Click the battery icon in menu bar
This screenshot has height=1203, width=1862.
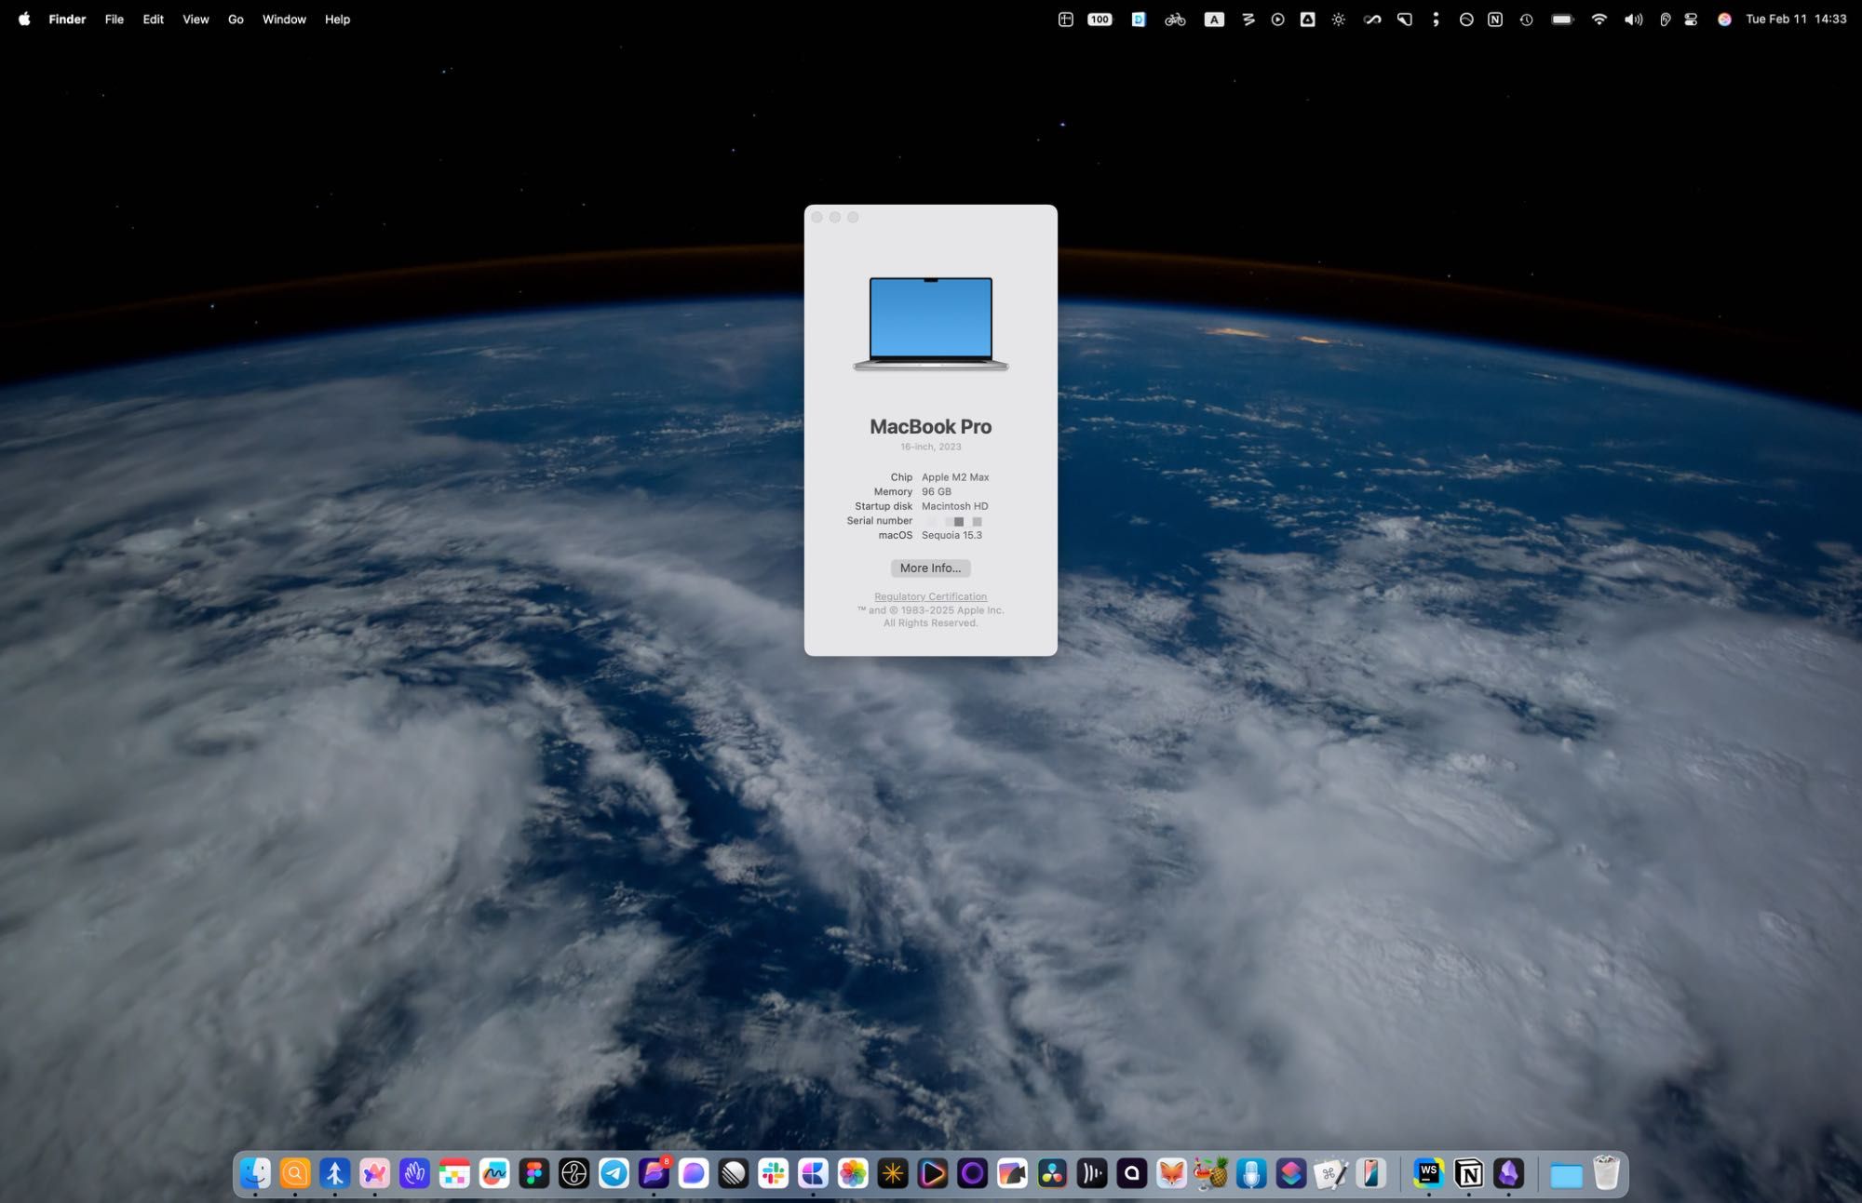(x=1562, y=19)
